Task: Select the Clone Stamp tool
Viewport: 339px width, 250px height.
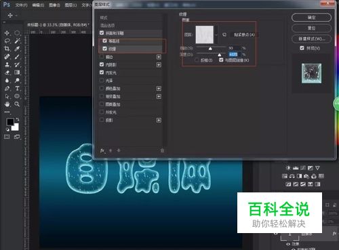Action: pyautogui.click(x=7, y=64)
